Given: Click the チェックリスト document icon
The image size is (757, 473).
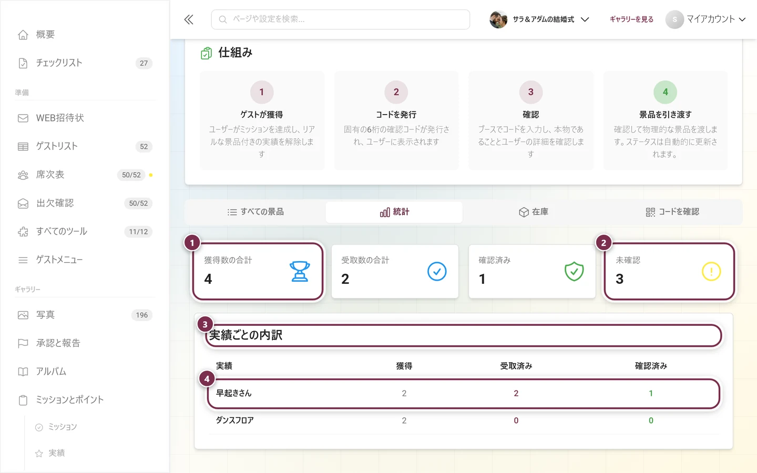Looking at the screenshot, I should [23, 63].
